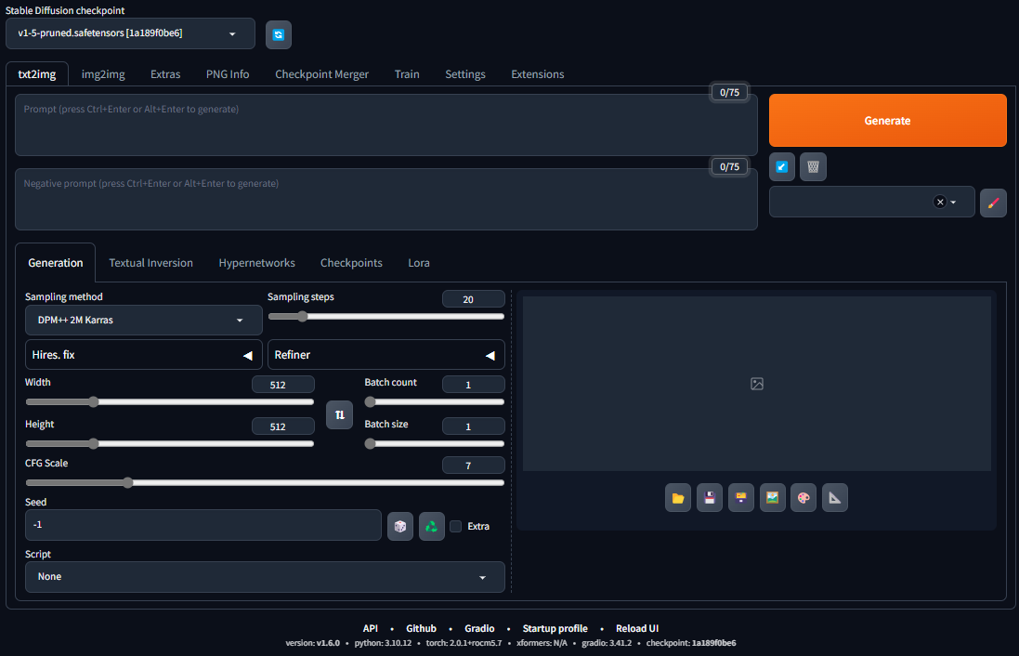The image size is (1019, 656).
Task: Open the Checkpoints sub-tab
Action: click(351, 263)
